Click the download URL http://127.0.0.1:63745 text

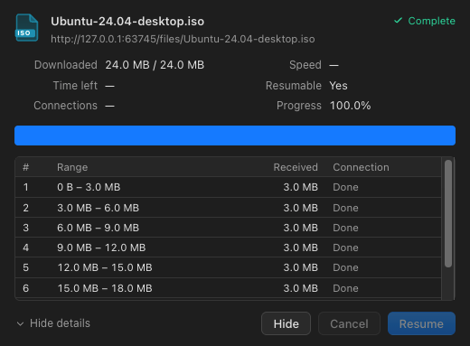point(183,39)
